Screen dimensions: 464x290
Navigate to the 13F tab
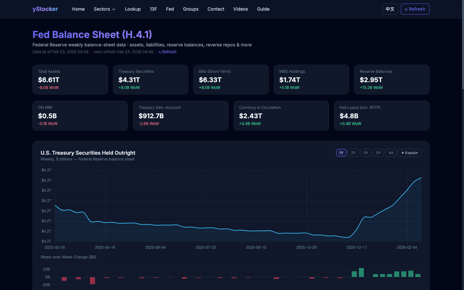coord(153,9)
